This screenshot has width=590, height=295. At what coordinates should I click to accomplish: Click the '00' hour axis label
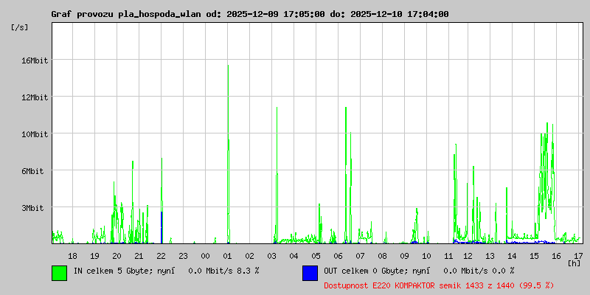pos(206,256)
